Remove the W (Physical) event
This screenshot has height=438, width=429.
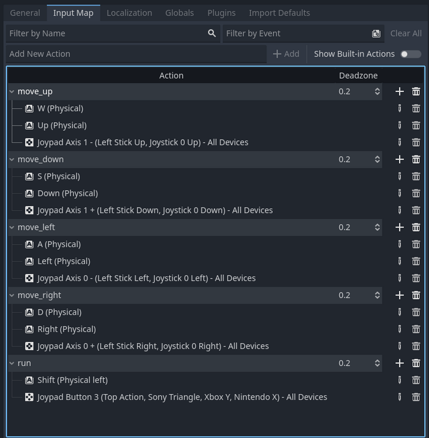pos(416,109)
